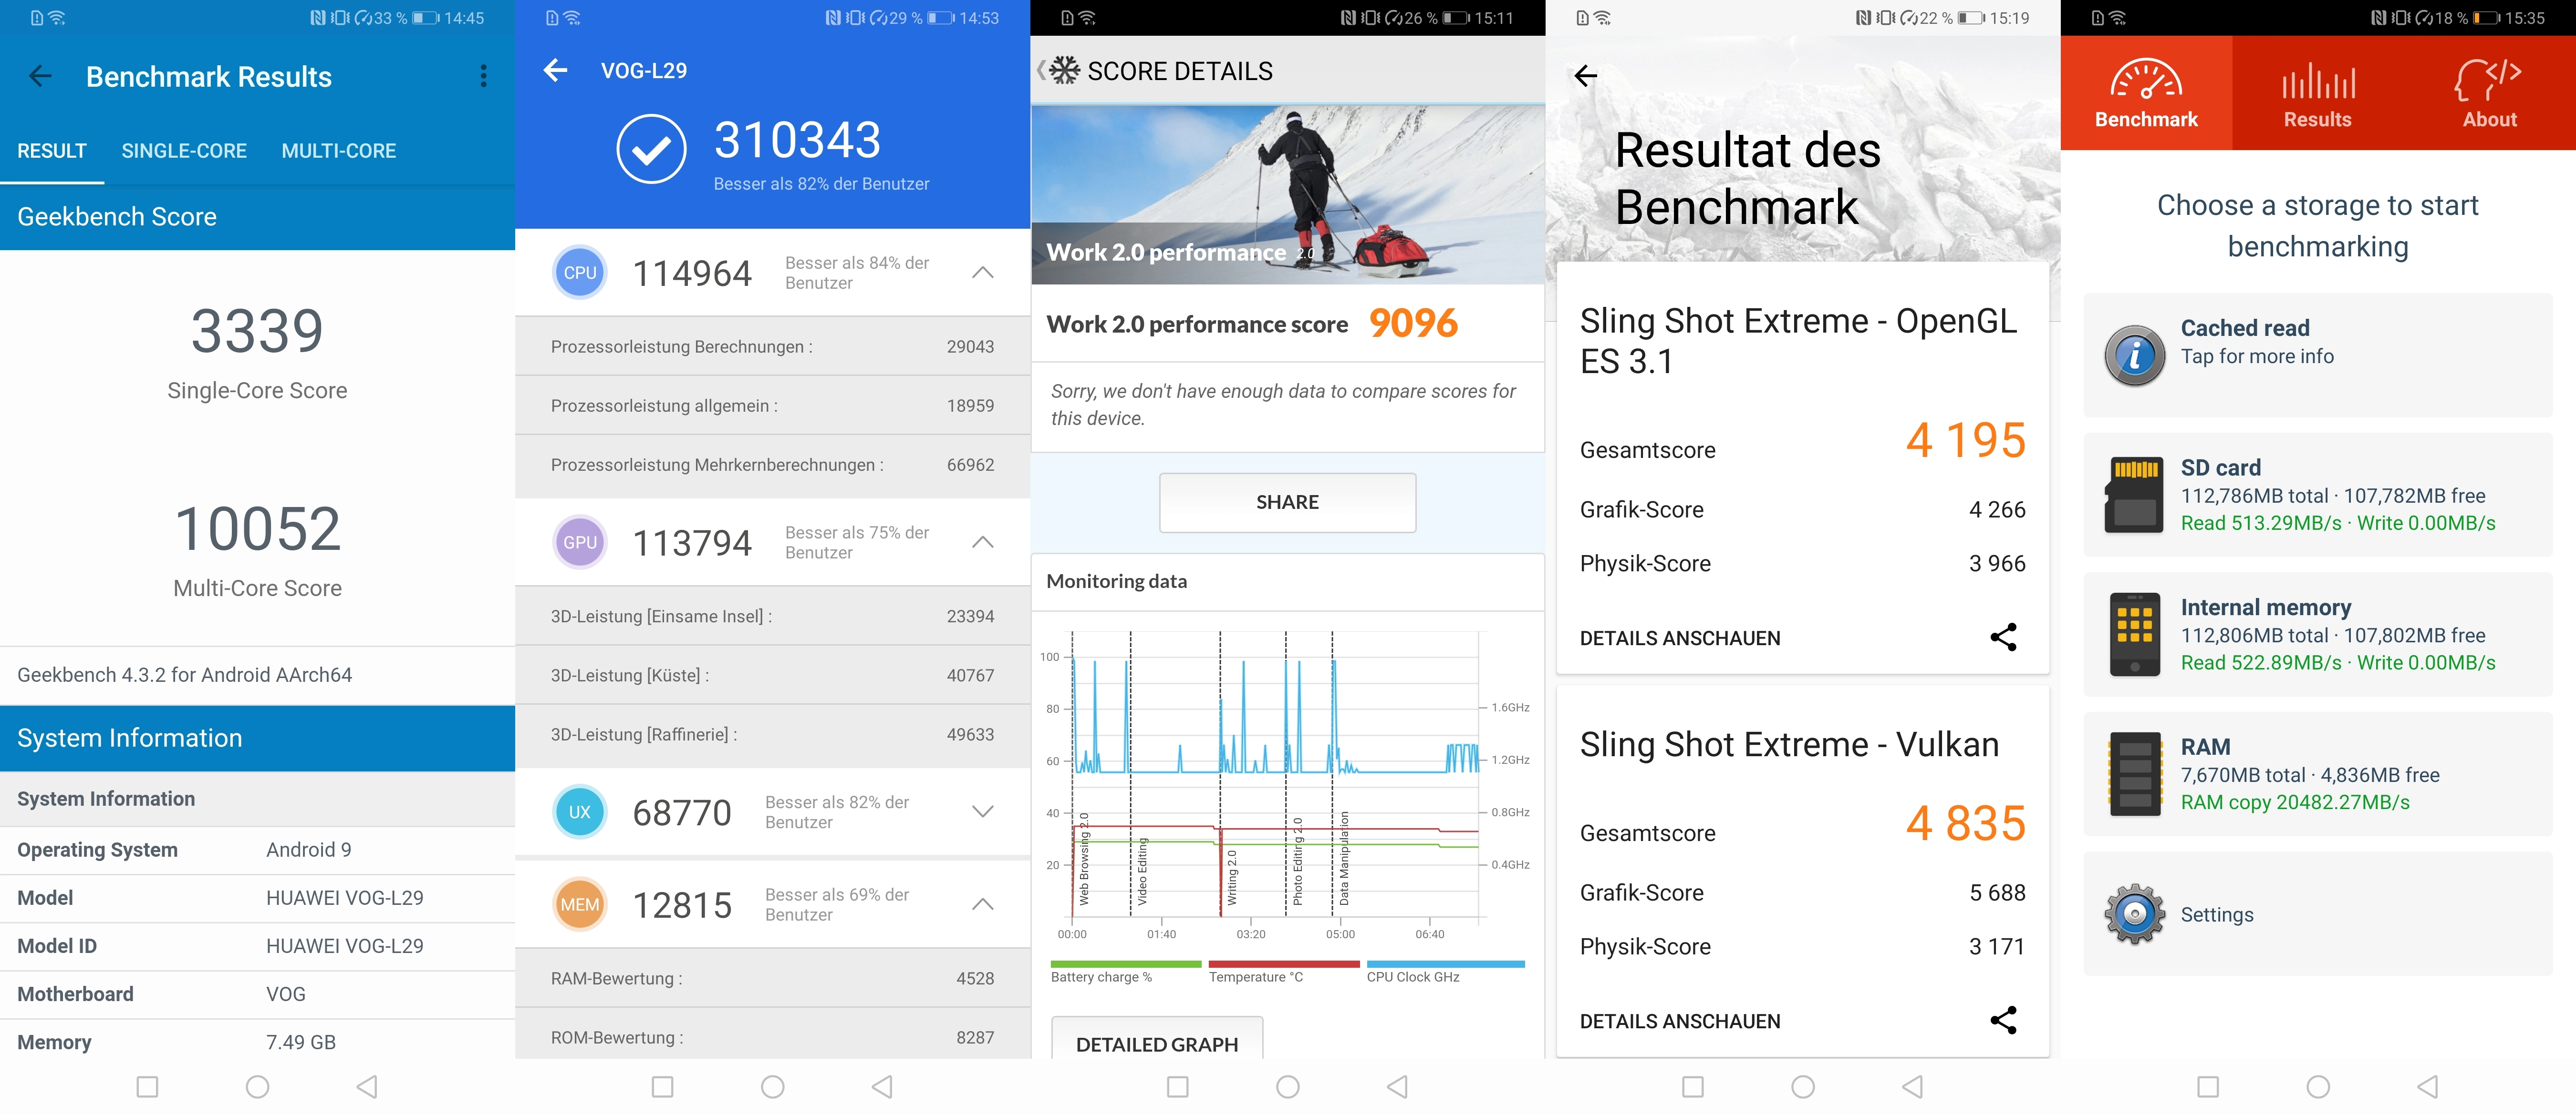Tap Prozessorleistung Mehrkernberechnungen row
The width and height of the screenshot is (2576, 1115).
772,465
